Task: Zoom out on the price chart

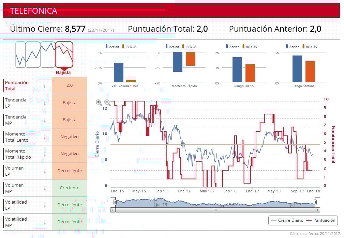Action: (x=107, y=102)
